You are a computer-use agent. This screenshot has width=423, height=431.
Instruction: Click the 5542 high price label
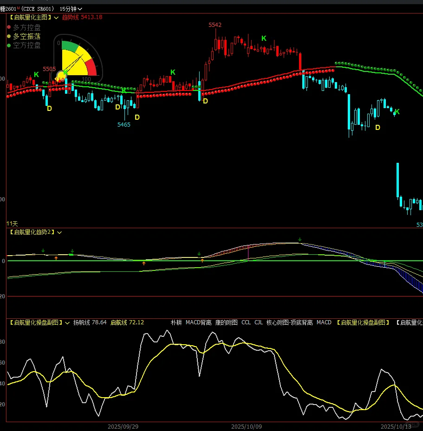215,25
